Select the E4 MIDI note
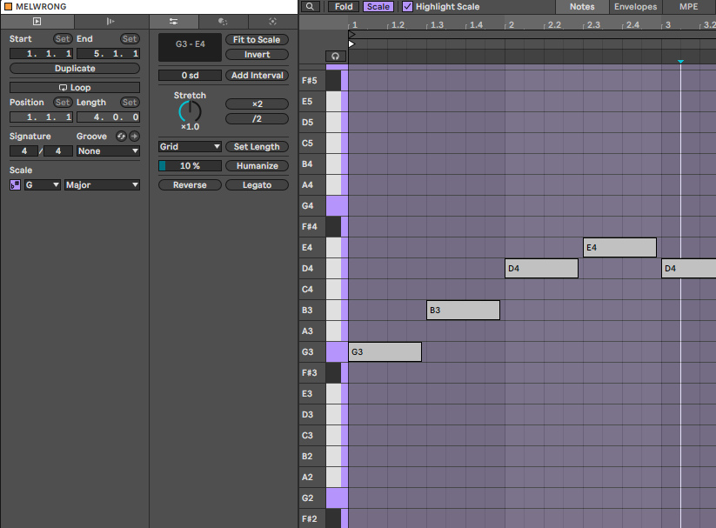The width and height of the screenshot is (716, 528). (619, 248)
